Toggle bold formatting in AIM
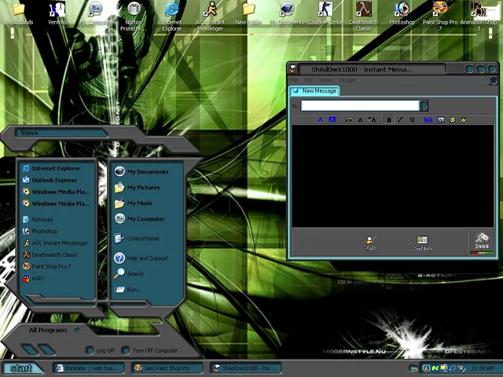The width and height of the screenshot is (503, 377). point(389,120)
